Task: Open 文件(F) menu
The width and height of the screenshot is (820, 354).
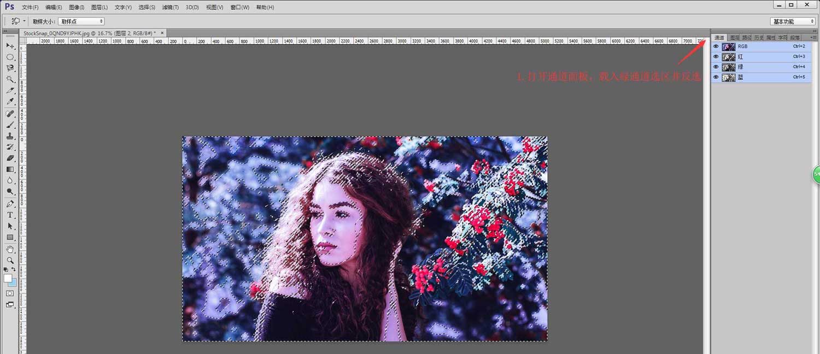Action: pos(30,8)
